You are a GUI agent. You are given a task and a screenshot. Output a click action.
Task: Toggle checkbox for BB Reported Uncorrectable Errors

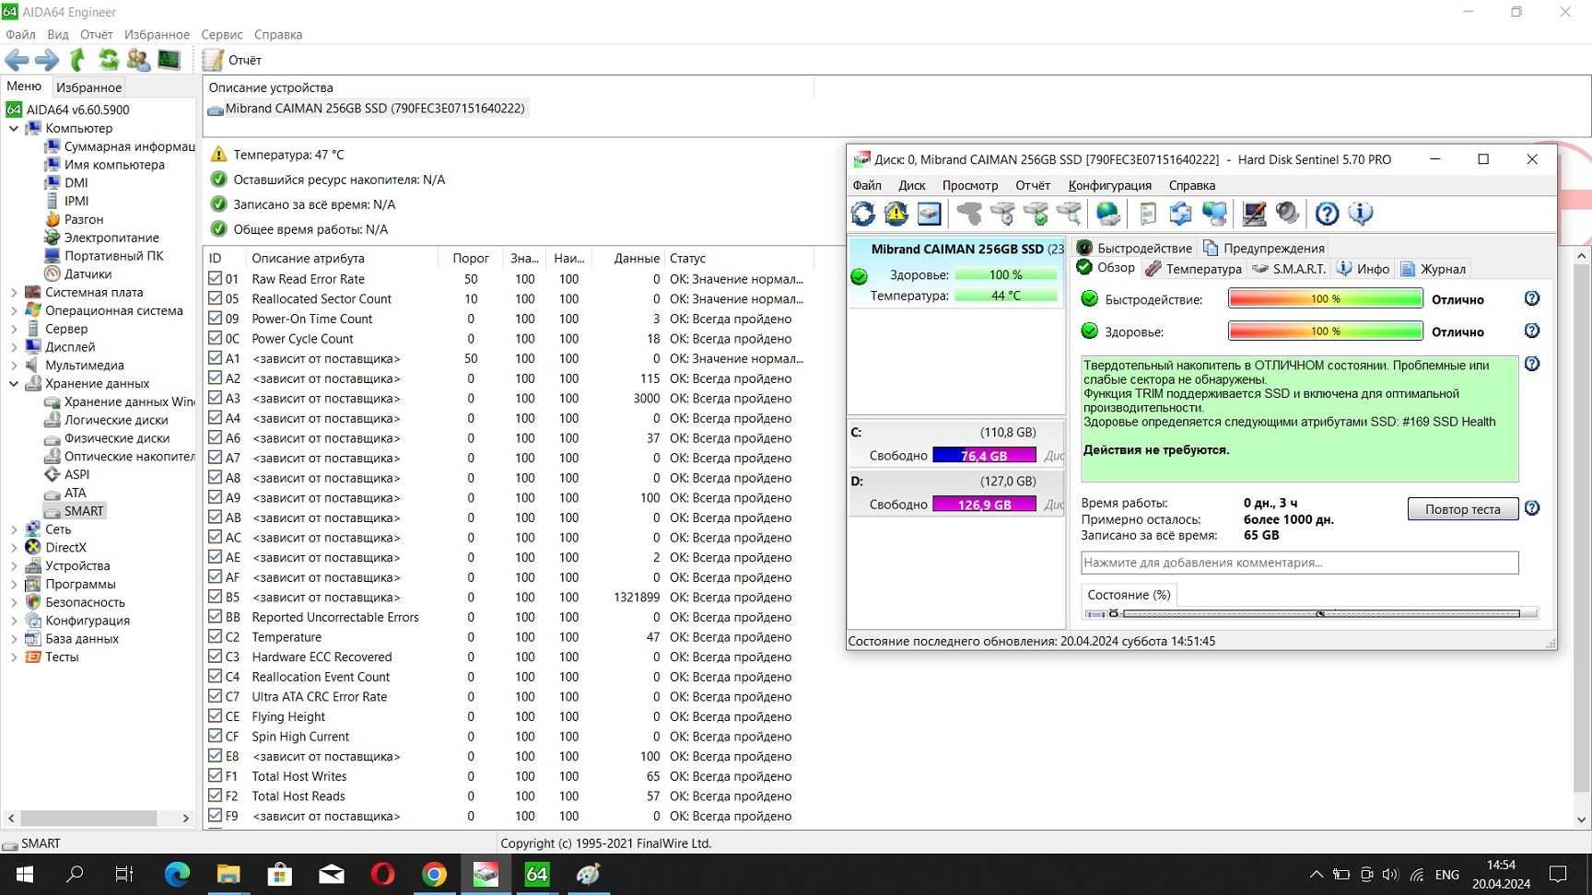(x=215, y=617)
